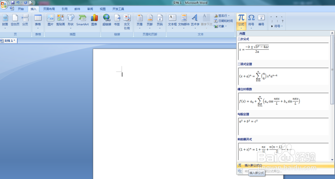Go to the 引用 ribbon tab

point(65,9)
